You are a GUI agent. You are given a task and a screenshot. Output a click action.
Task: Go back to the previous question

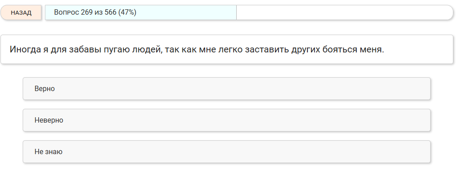[x=21, y=12]
